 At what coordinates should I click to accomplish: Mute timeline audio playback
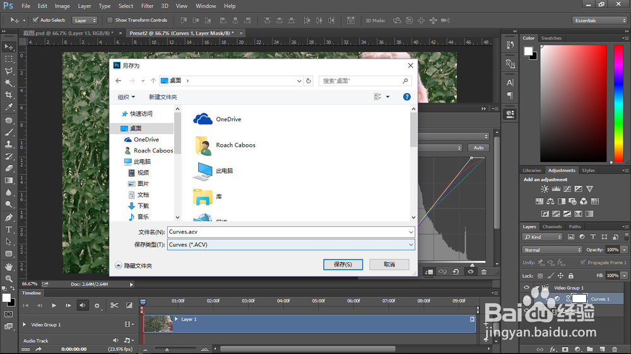83,305
